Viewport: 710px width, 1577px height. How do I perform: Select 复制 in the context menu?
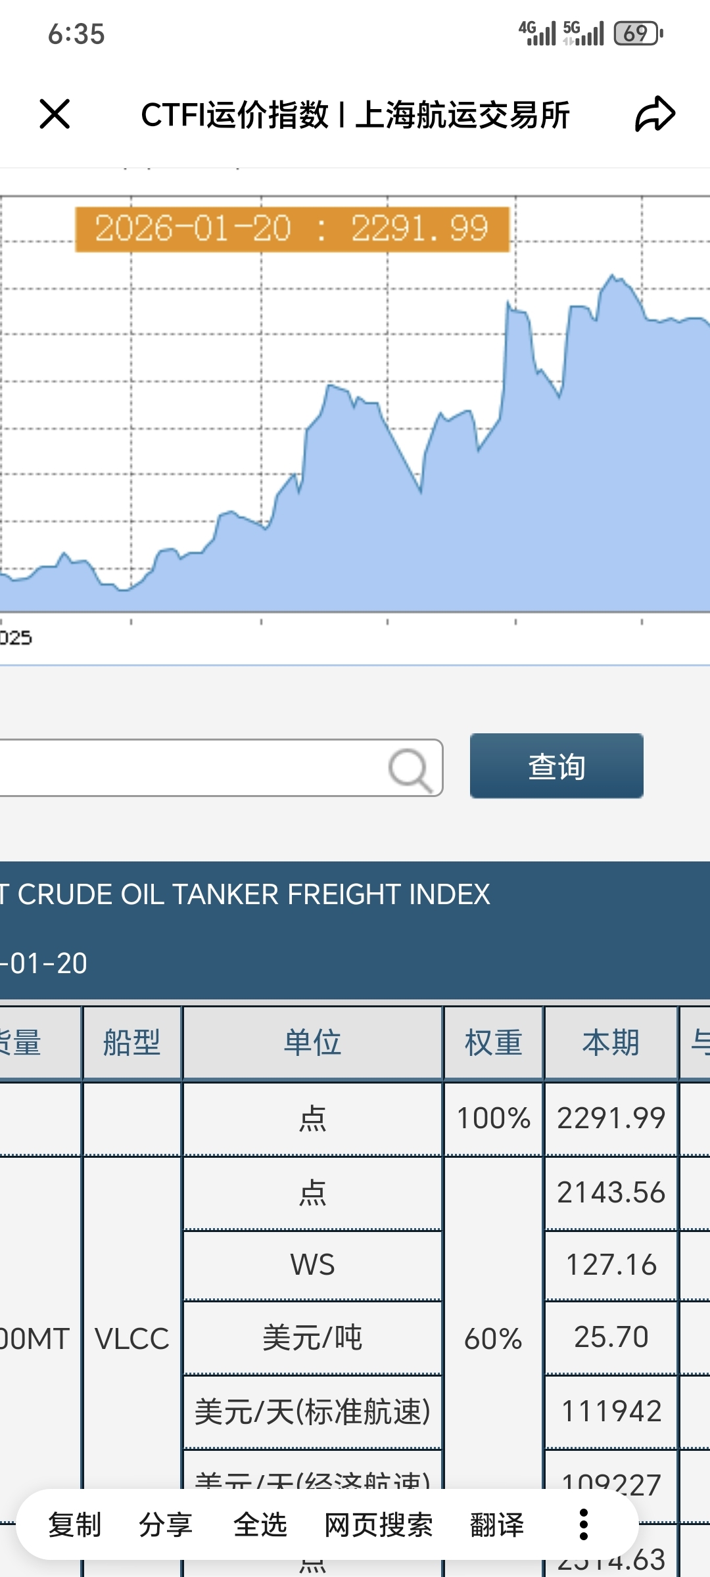point(74,1524)
